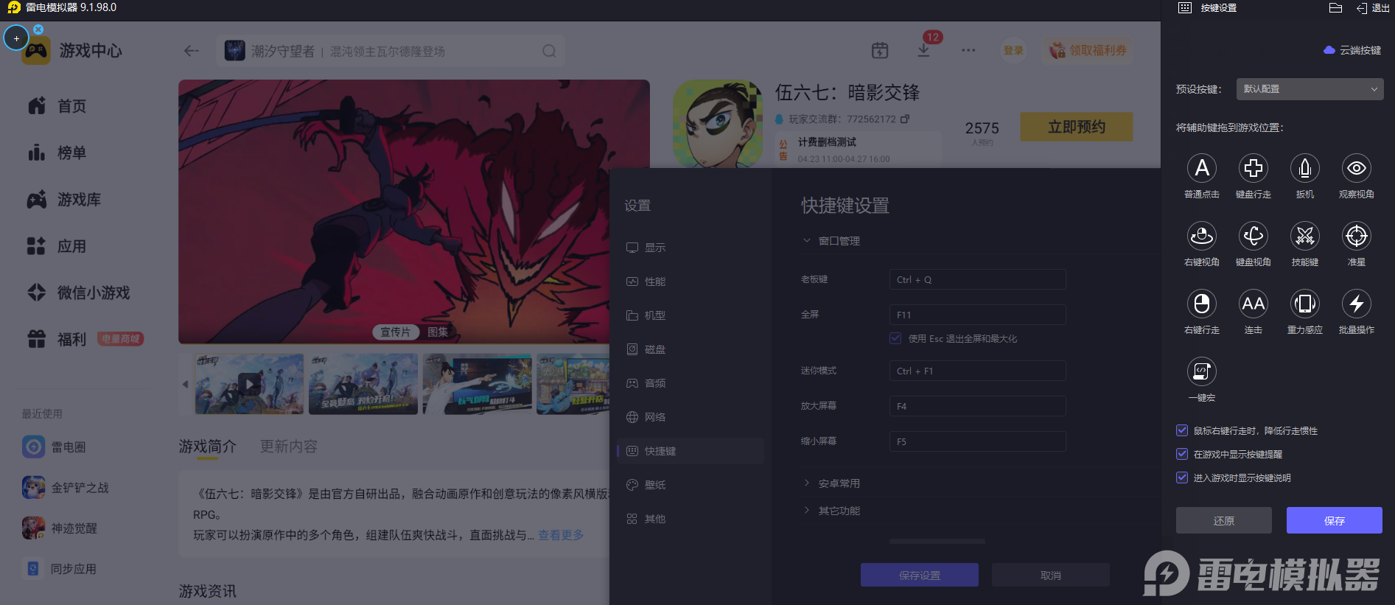Open 壁纸 settings category
This screenshot has width=1395, height=605.
(690, 485)
